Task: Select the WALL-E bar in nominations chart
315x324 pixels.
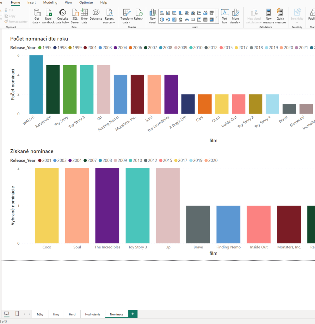Action: coord(36,84)
